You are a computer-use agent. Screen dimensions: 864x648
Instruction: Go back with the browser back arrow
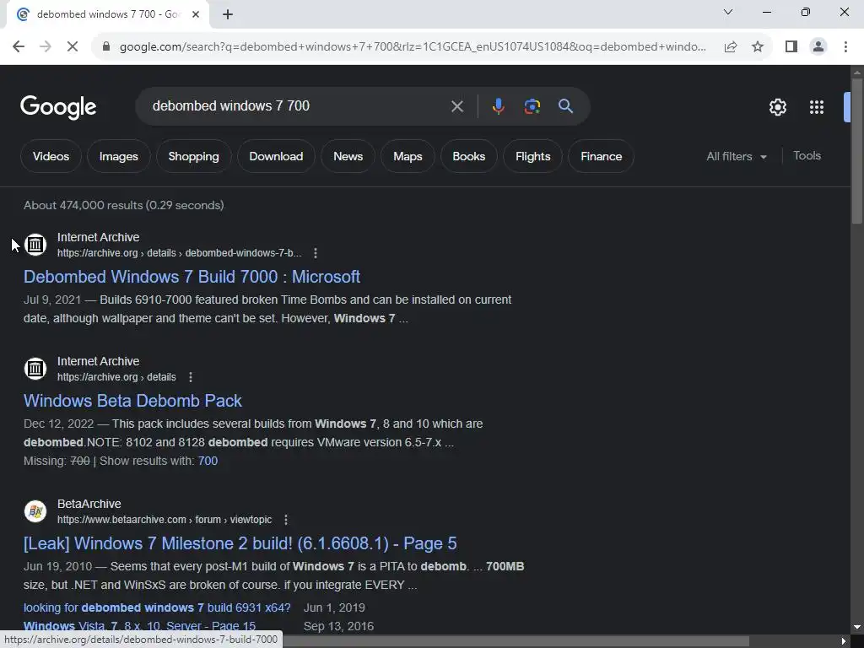point(19,46)
